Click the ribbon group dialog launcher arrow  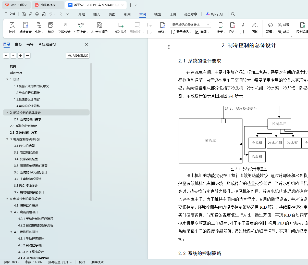click(291, 36)
